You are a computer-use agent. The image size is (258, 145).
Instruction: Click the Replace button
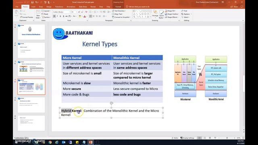pyautogui.click(x=185, y=14)
